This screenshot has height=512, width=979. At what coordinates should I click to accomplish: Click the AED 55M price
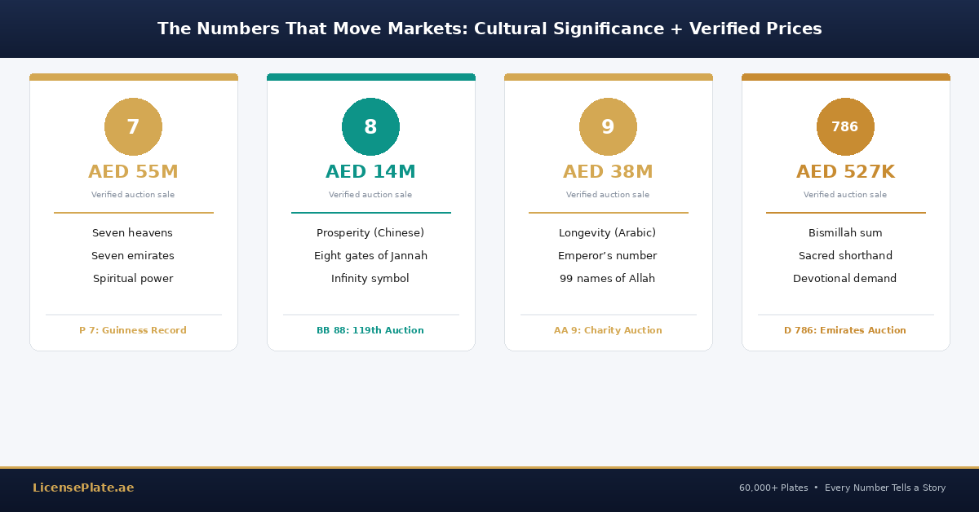coord(133,172)
